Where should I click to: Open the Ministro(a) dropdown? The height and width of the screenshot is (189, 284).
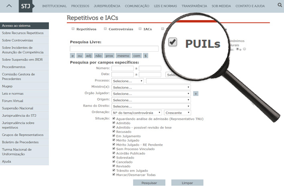[151, 87]
